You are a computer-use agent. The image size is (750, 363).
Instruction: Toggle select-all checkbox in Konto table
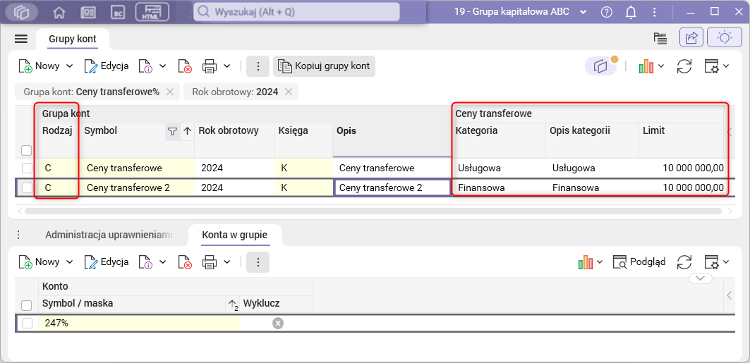pos(27,305)
